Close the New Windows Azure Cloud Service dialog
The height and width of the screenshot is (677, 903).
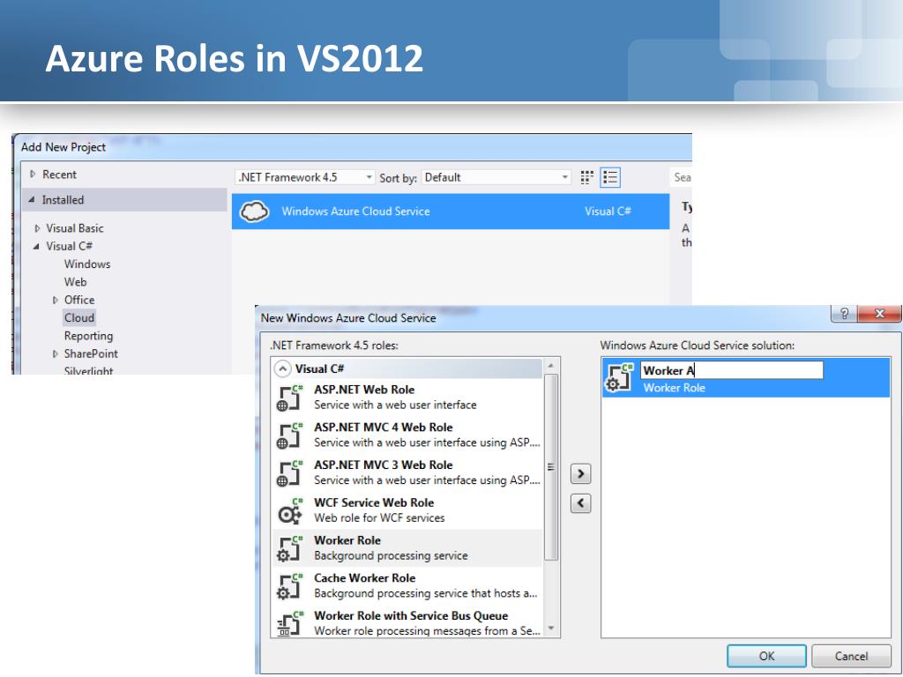[879, 314]
